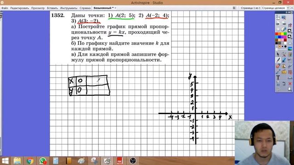Open the toolbox Main Menu icon
294x165 pixels.
point(278,17)
